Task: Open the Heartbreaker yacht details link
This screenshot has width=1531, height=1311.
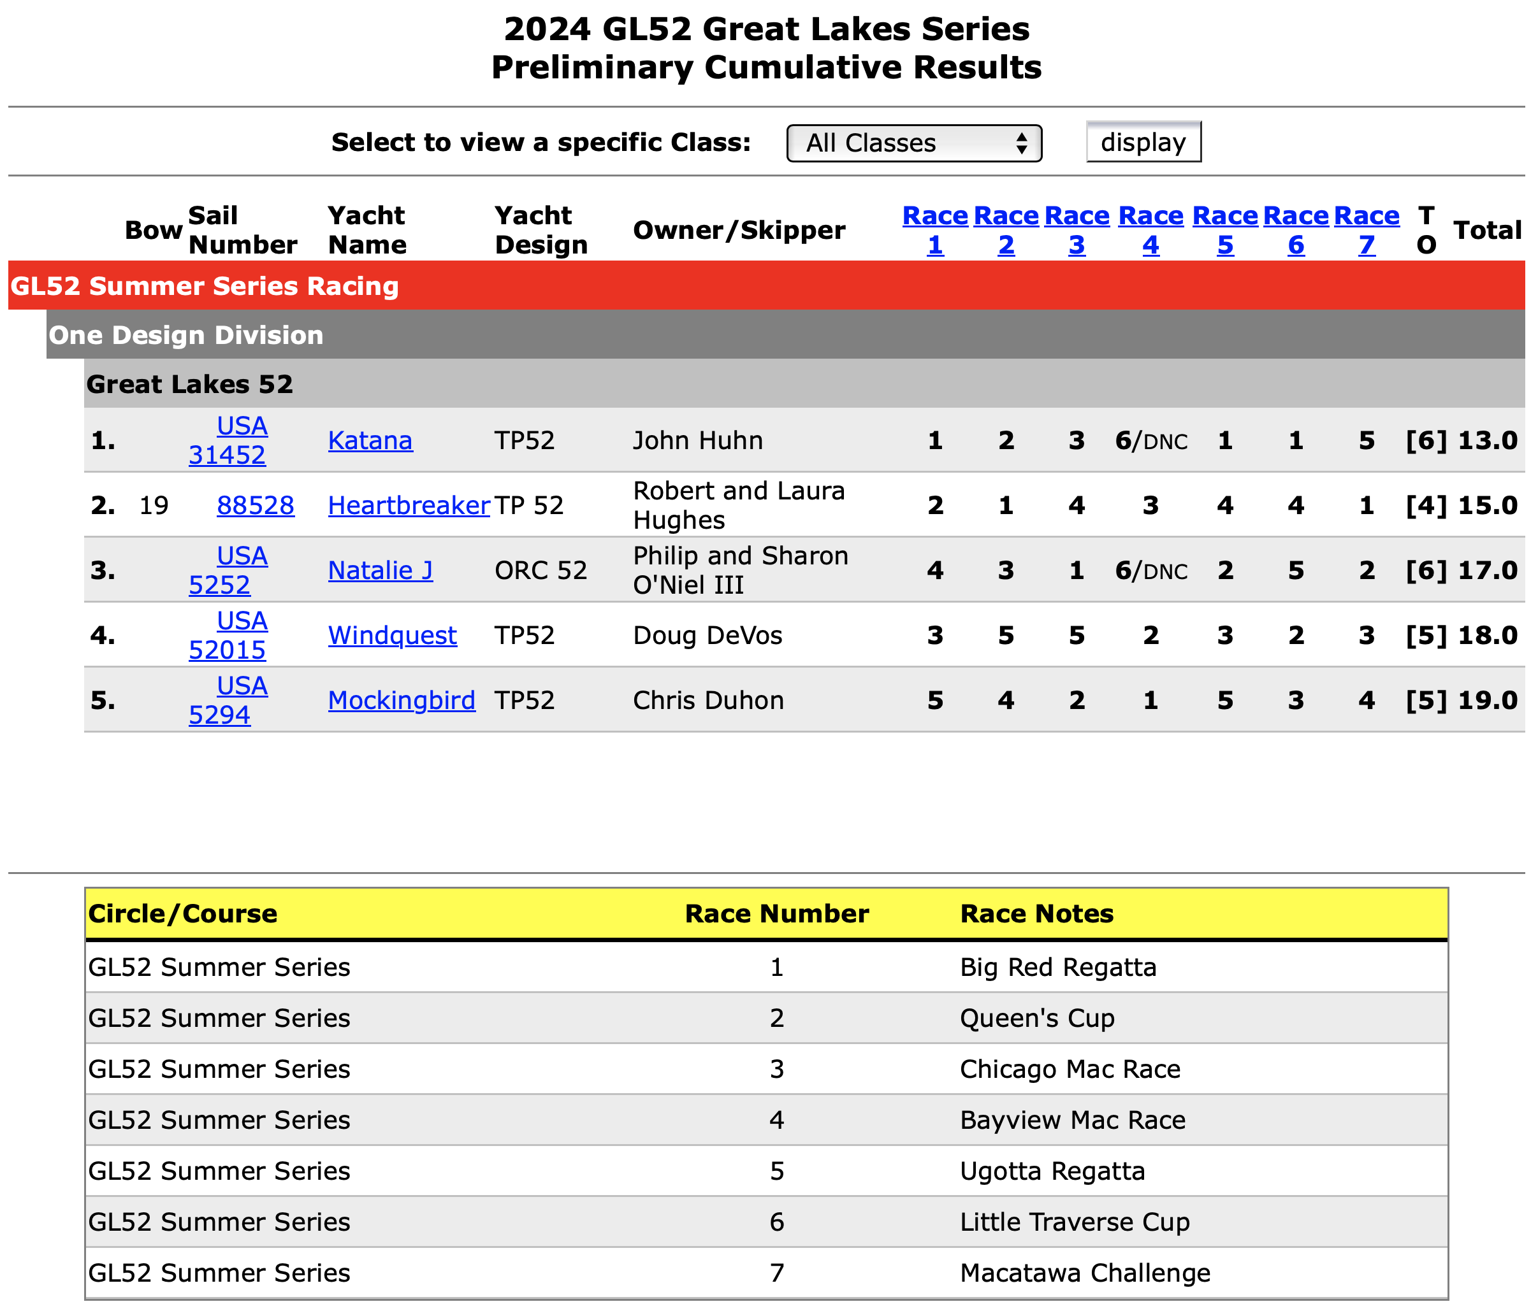Action: pos(409,505)
